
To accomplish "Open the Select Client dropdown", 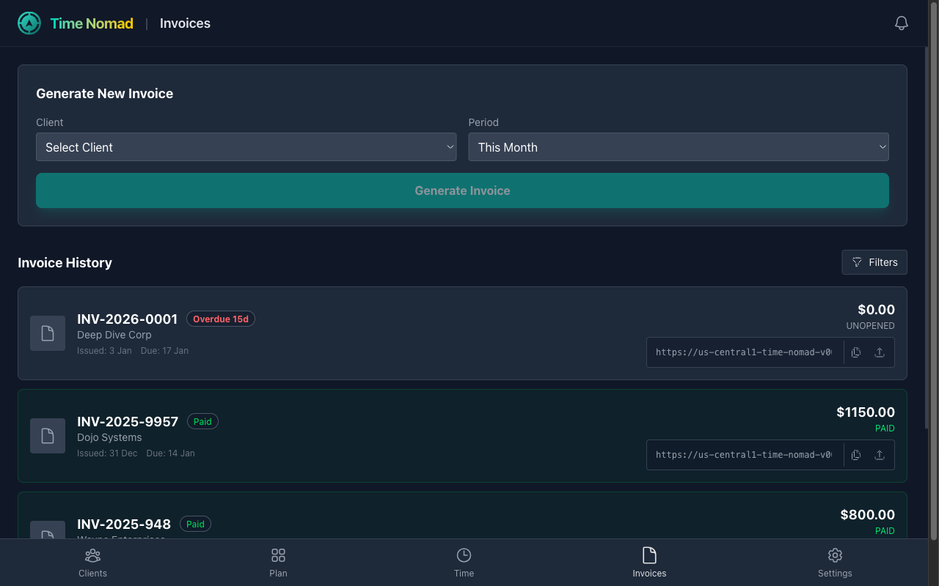I will point(246,147).
